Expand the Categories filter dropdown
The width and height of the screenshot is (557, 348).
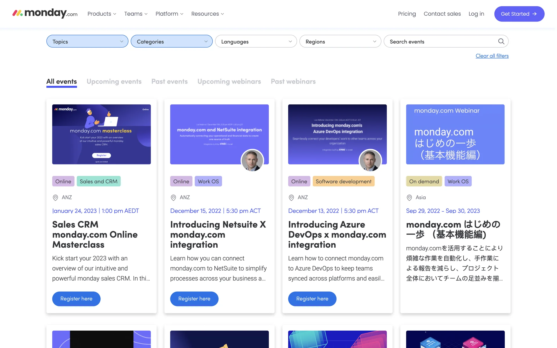click(171, 41)
